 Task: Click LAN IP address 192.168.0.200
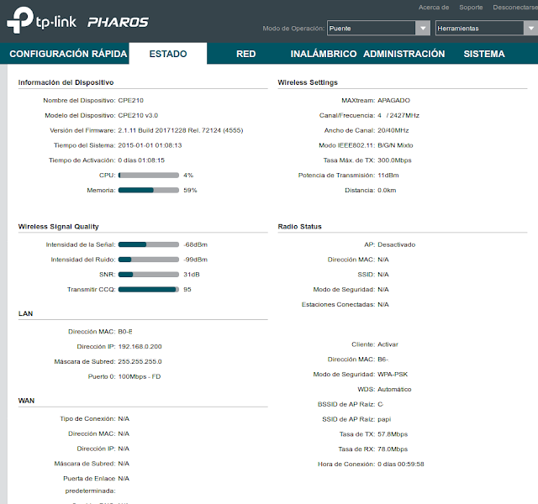click(x=140, y=347)
